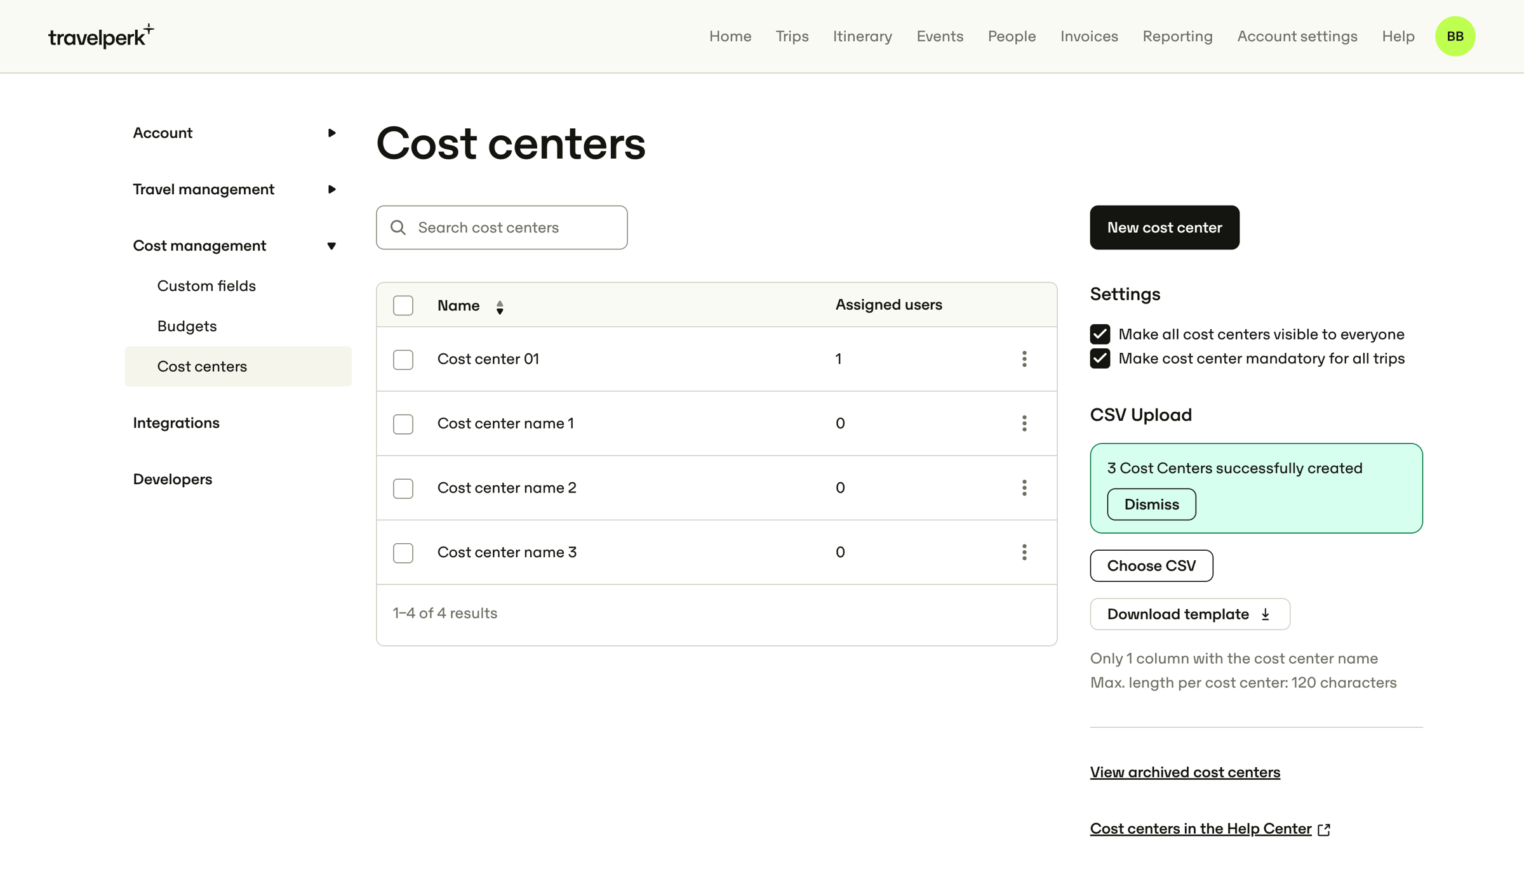Screen dimensions: 1524x896
Task: Click the Account sidebar label
Action: [163, 133]
